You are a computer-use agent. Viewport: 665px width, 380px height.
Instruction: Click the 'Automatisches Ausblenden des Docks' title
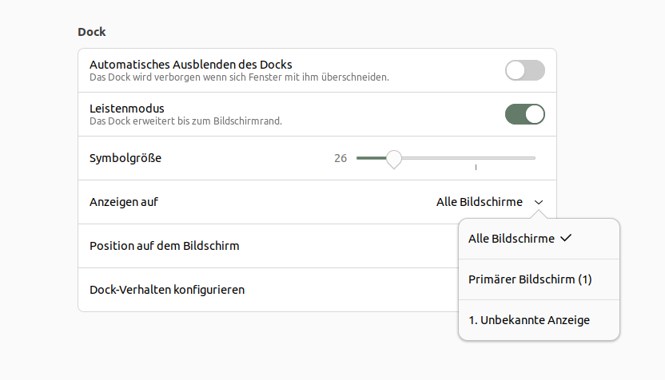pyautogui.click(x=190, y=64)
